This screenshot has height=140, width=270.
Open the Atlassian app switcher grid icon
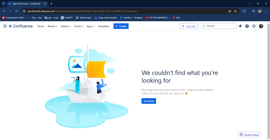(x=5, y=26)
